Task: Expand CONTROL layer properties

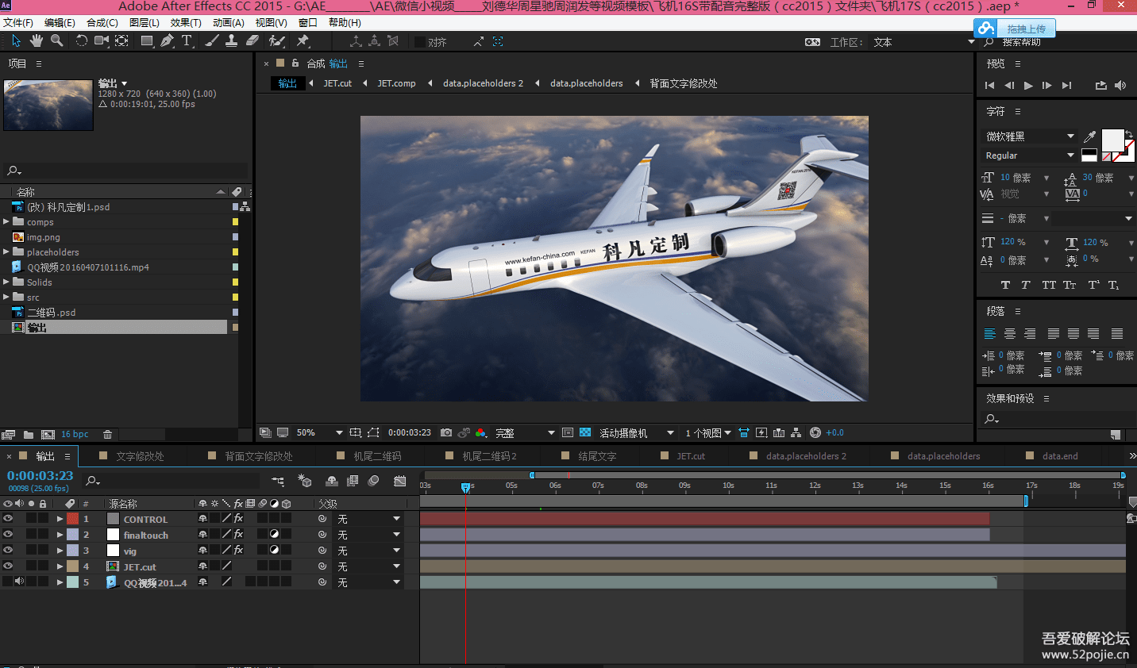Action: 60,519
